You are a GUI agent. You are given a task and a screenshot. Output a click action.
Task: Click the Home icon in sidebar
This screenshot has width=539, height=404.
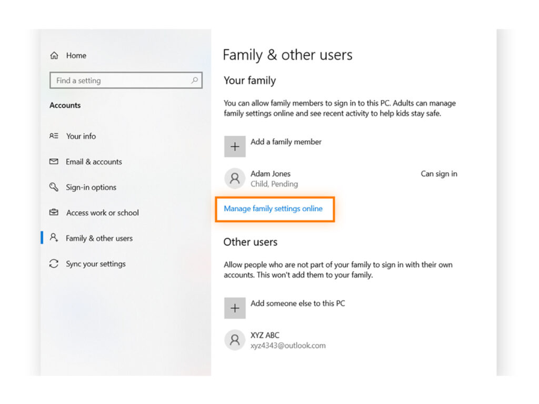point(54,55)
